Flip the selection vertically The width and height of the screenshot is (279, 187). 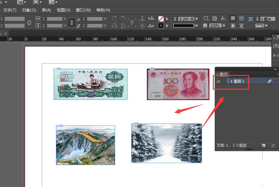pyautogui.click(x=123, y=26)
